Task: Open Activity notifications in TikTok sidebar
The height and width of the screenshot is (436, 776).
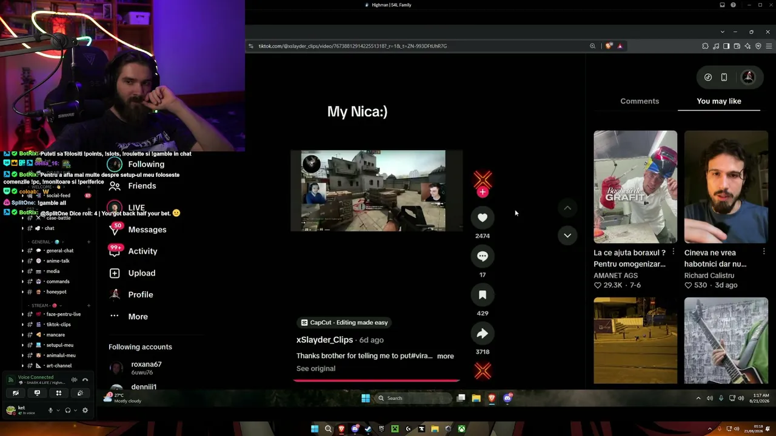Action: click(x=133, y=251)
